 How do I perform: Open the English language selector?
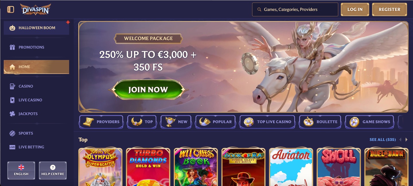(x=21, y=171)
